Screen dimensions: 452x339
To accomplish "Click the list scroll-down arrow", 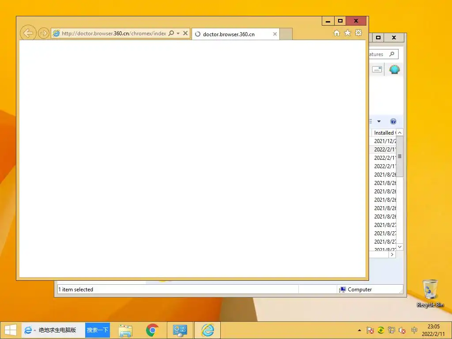I will point(399,247).
